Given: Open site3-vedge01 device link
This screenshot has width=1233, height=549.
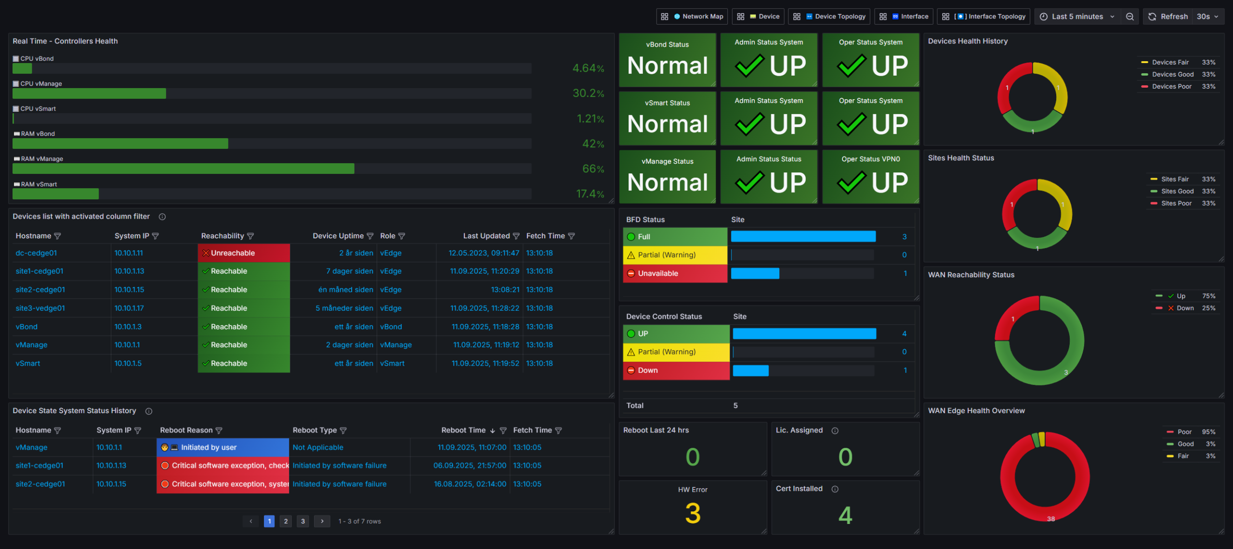Looking at the screenshot, I should [x=40, y=308].
